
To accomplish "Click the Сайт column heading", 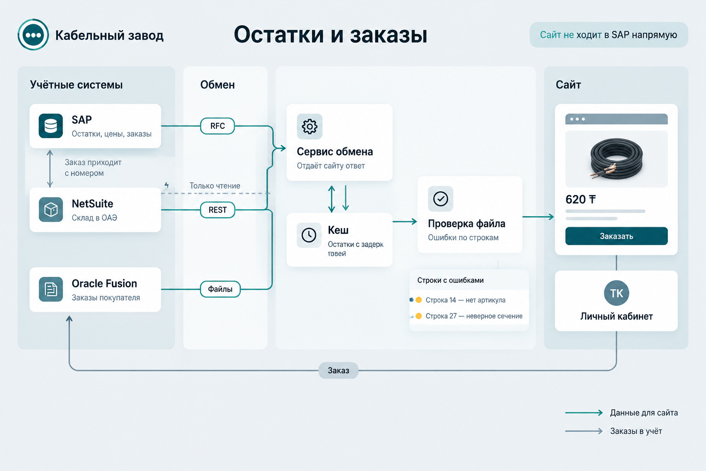I will click(x=568, y=85).
